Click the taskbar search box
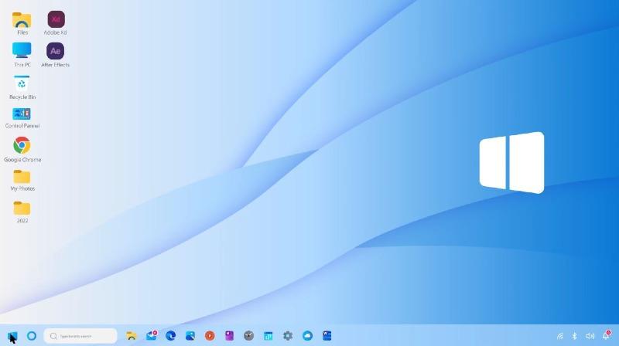Image resolution: width=619 pixels, height=346 pixels. [x=80, y=336]
